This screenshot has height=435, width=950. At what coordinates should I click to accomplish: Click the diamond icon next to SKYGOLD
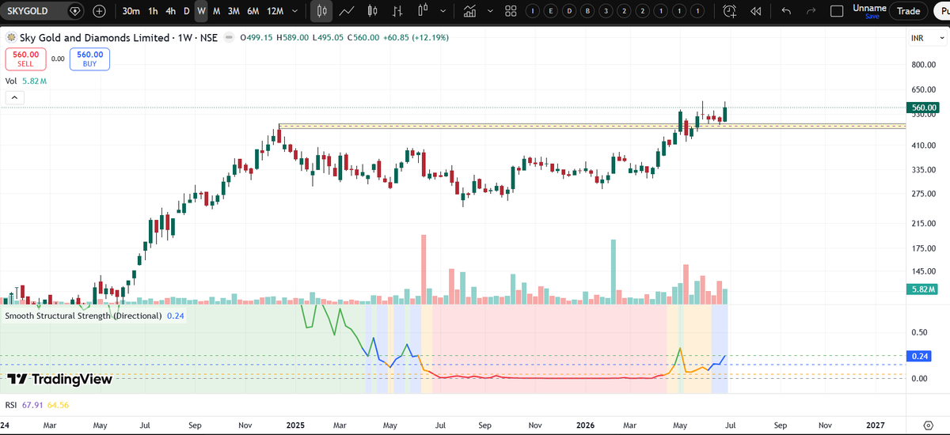[x=74, y=11]
